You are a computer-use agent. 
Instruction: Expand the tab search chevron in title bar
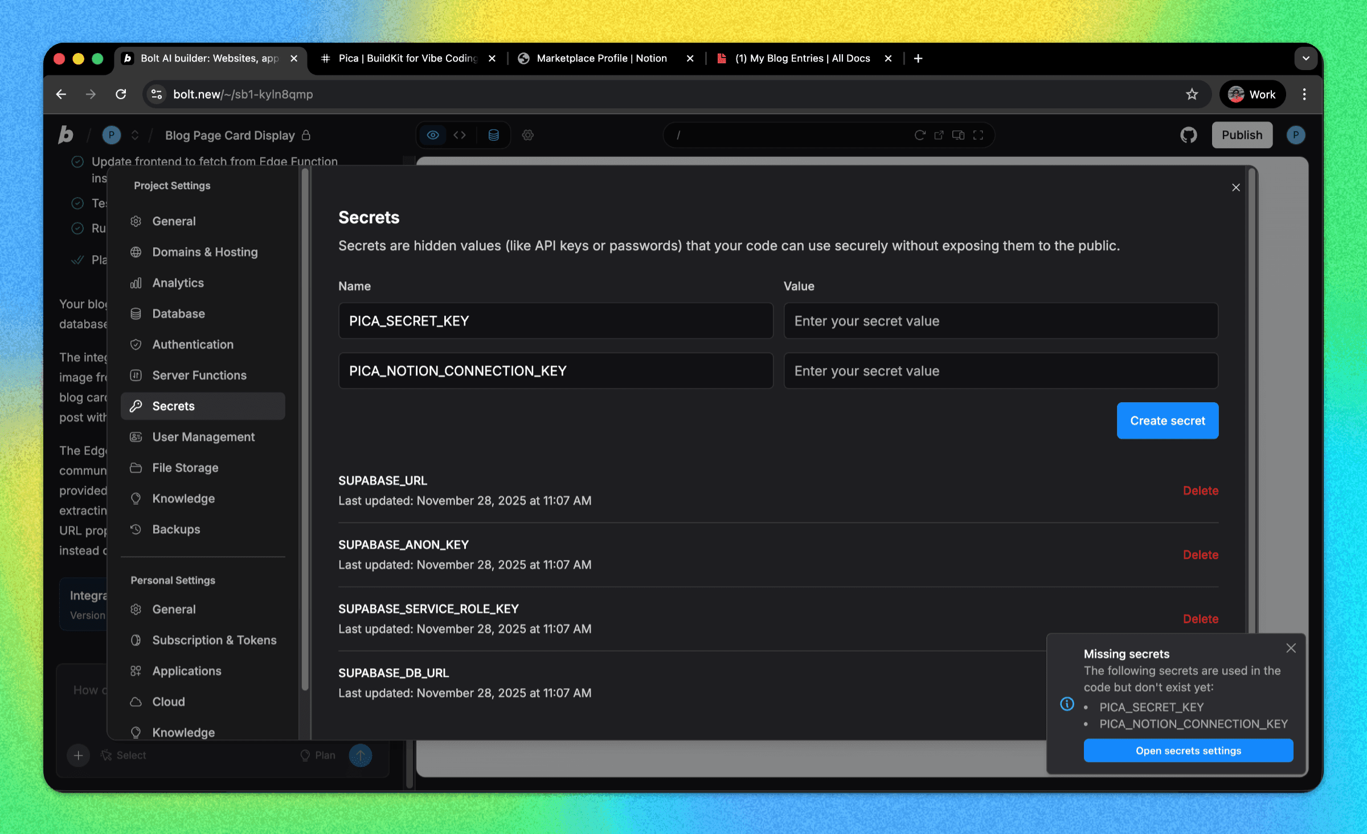tap(1305, 58)
